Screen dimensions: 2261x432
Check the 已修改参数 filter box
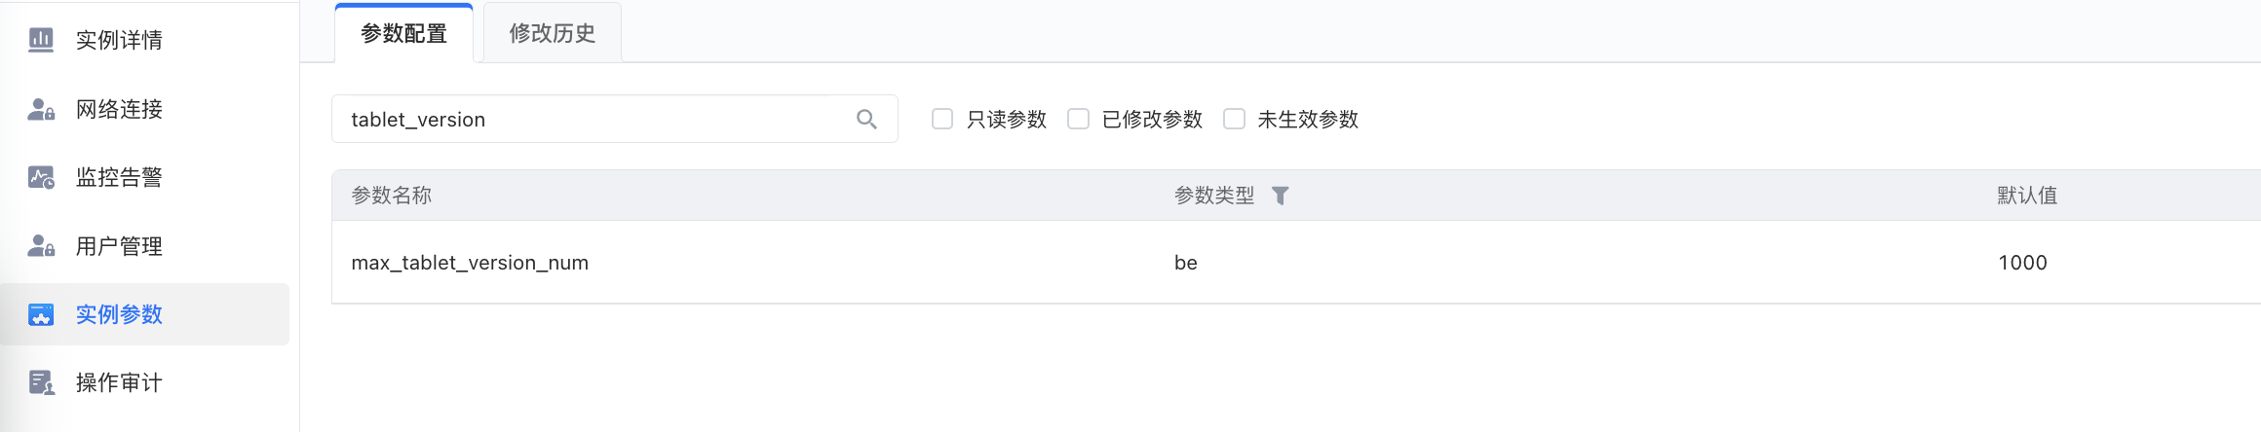tap(1078, 119)
